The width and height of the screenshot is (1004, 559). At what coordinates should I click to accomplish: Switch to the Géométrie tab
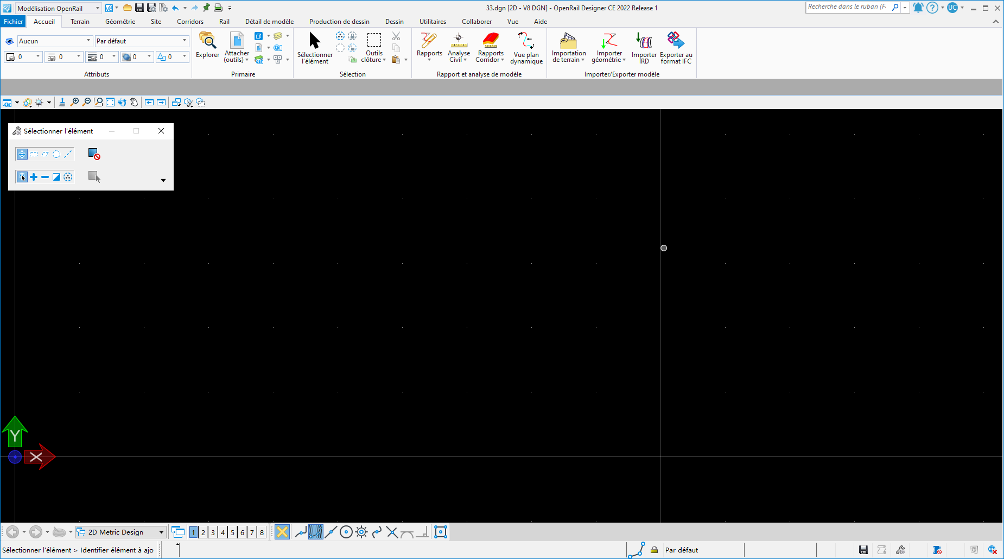point(120,22)
